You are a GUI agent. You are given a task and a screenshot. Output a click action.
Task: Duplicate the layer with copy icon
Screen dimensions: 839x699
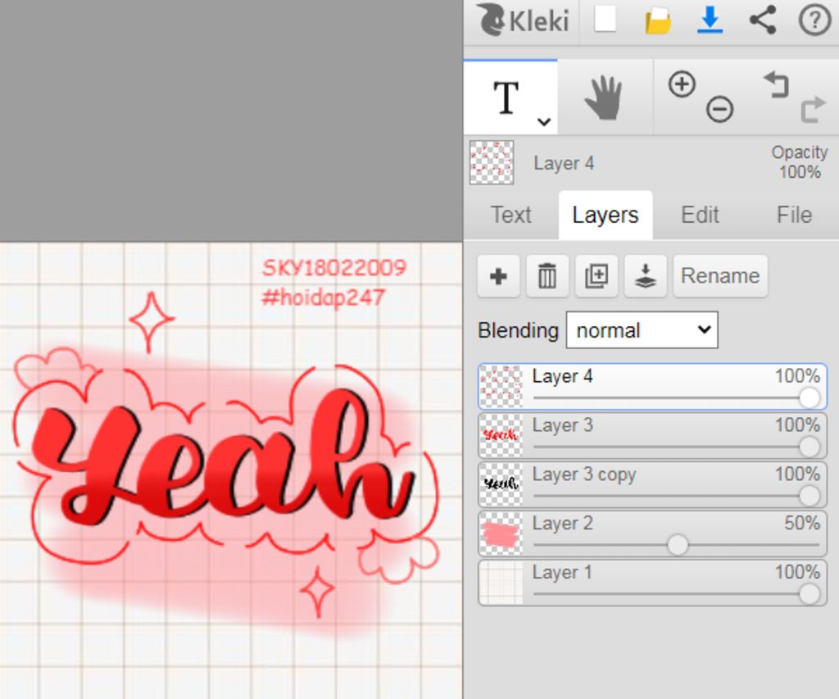596,276
